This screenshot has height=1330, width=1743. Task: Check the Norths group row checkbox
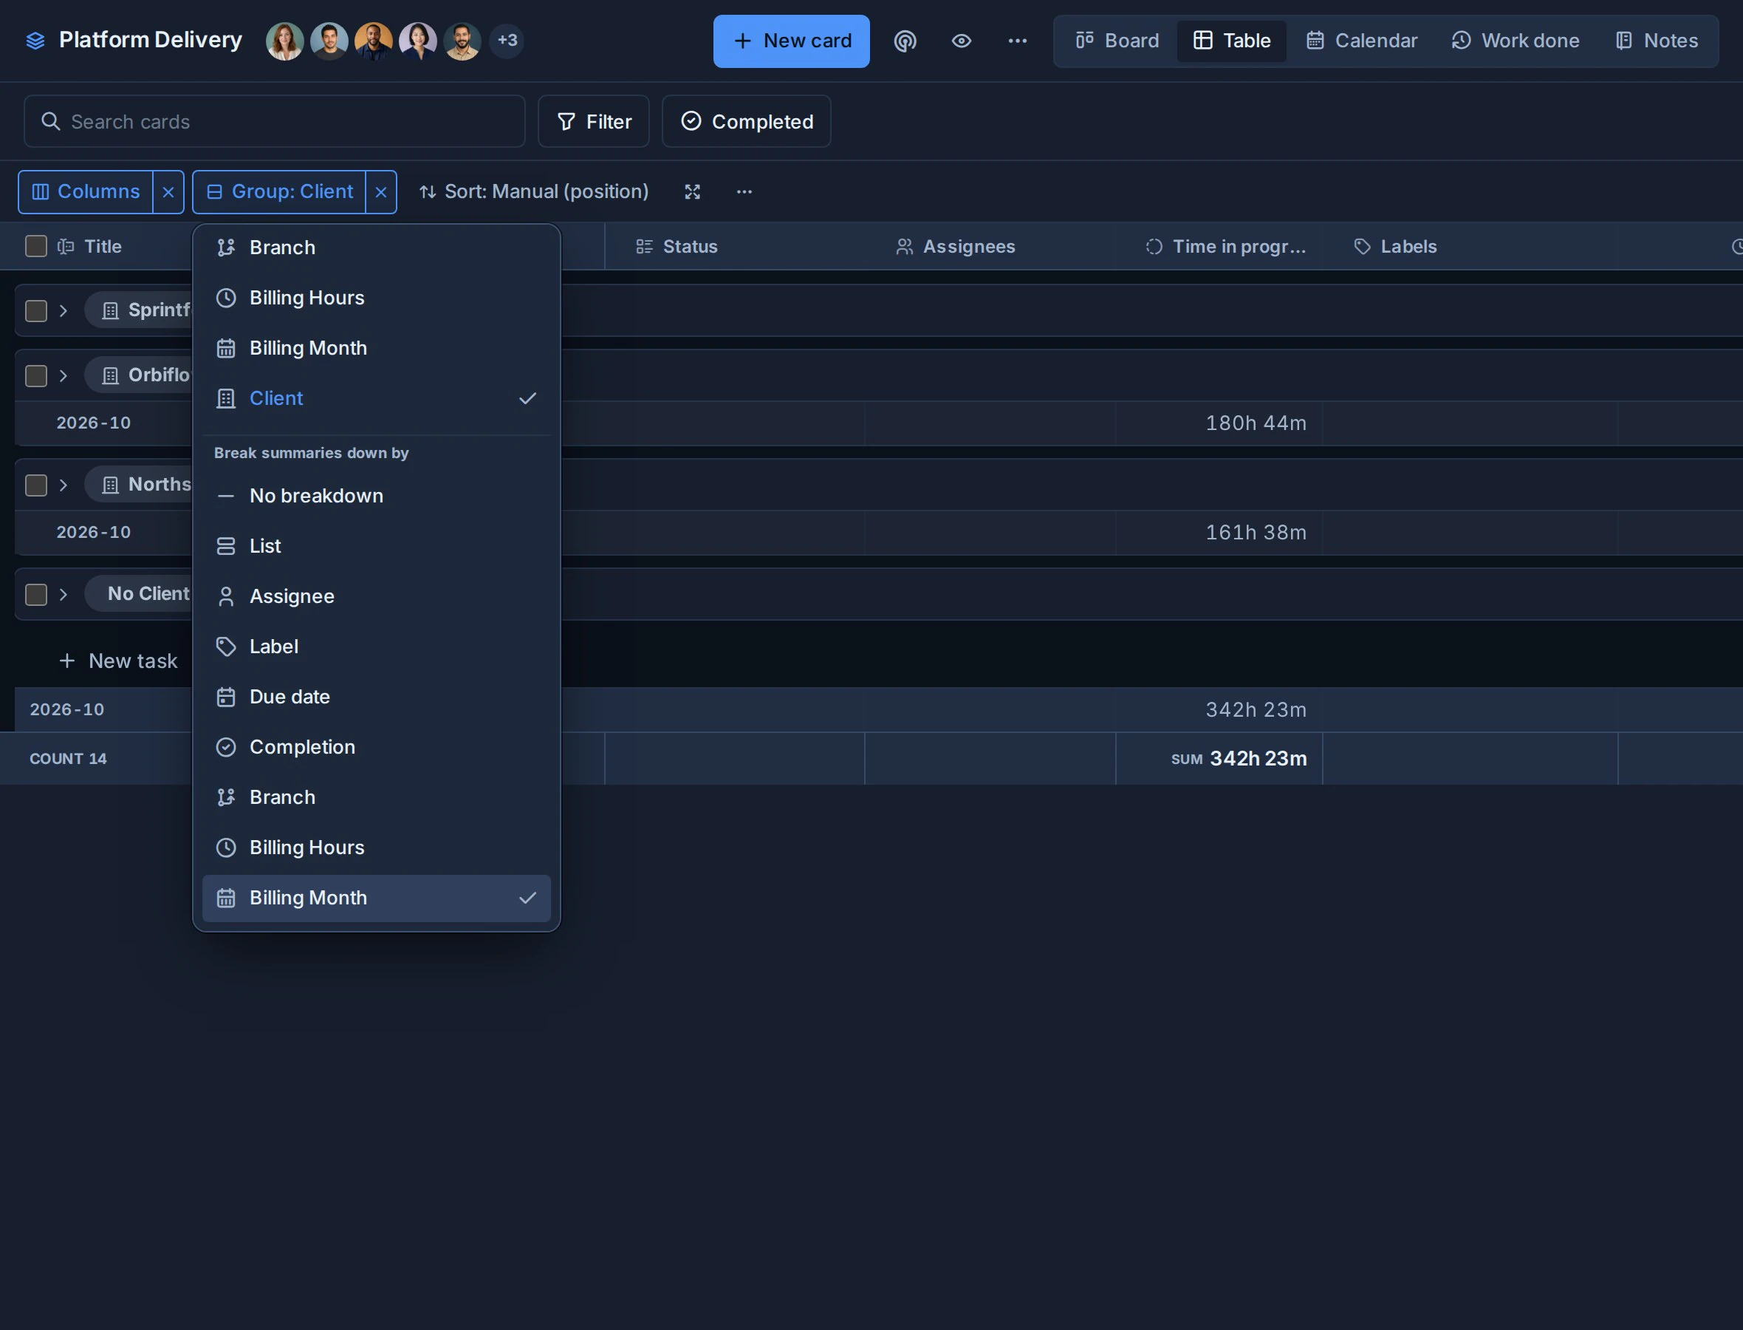click(x=36, y=485)
